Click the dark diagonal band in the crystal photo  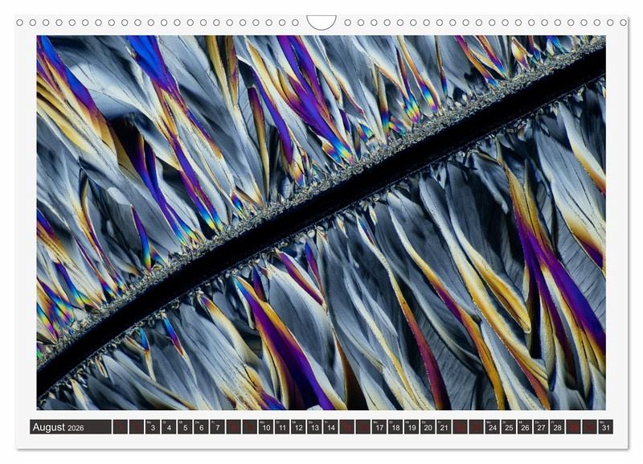(321, 227)
